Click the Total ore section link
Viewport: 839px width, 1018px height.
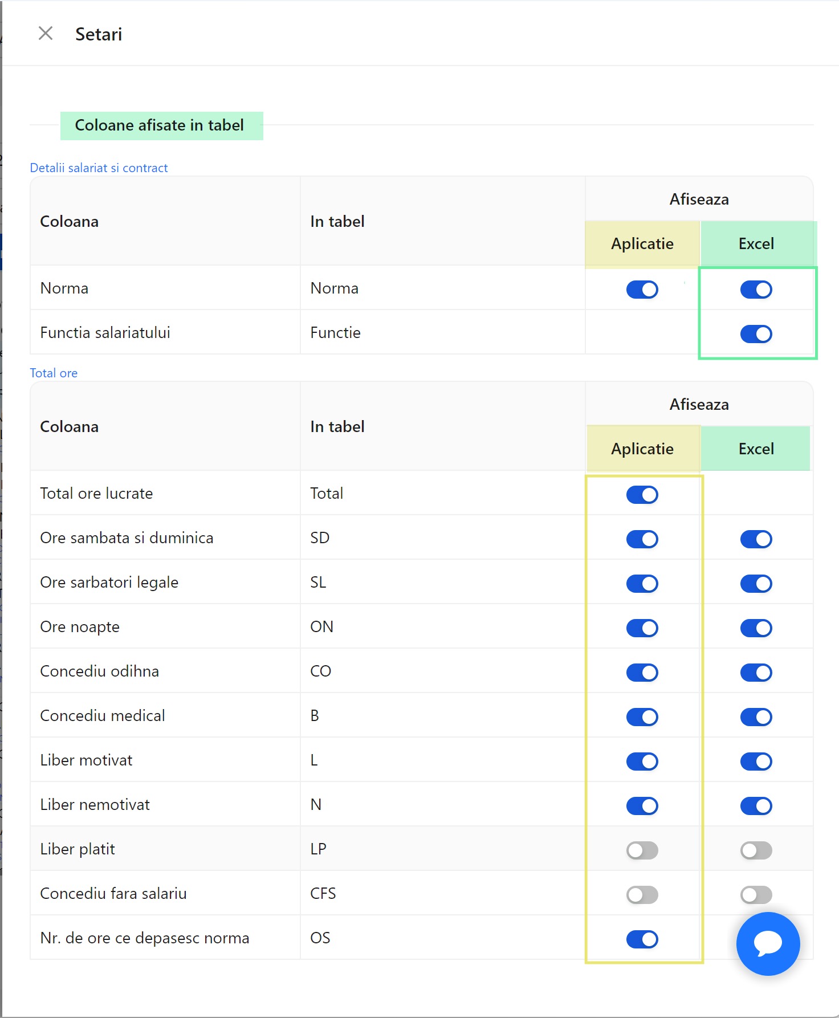click(x=54, y=373)
